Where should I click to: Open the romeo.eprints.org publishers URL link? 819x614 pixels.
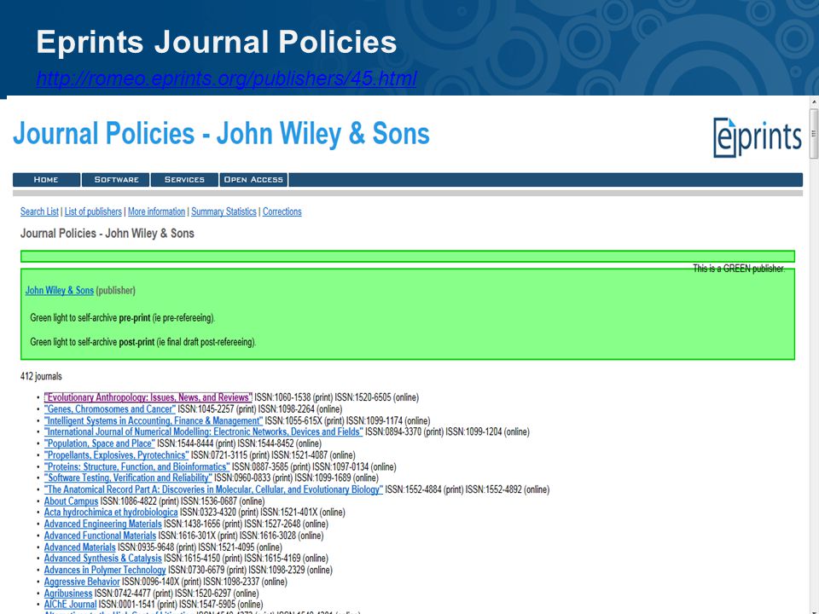coord(226,78)
